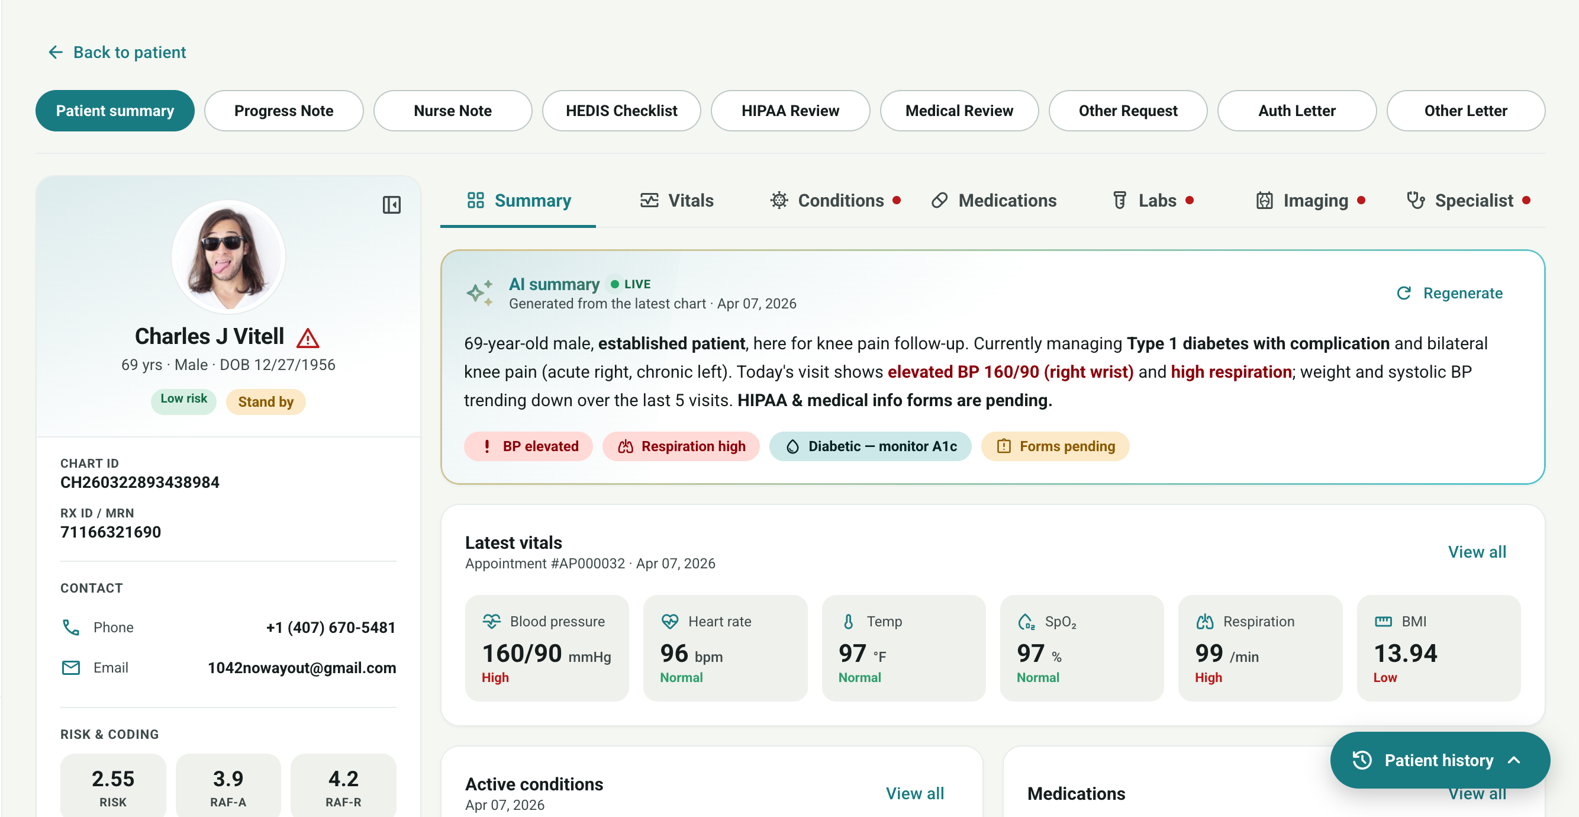Open the Progress Note tab
The height and width of the screenshot is (817, 1579).
284,110
